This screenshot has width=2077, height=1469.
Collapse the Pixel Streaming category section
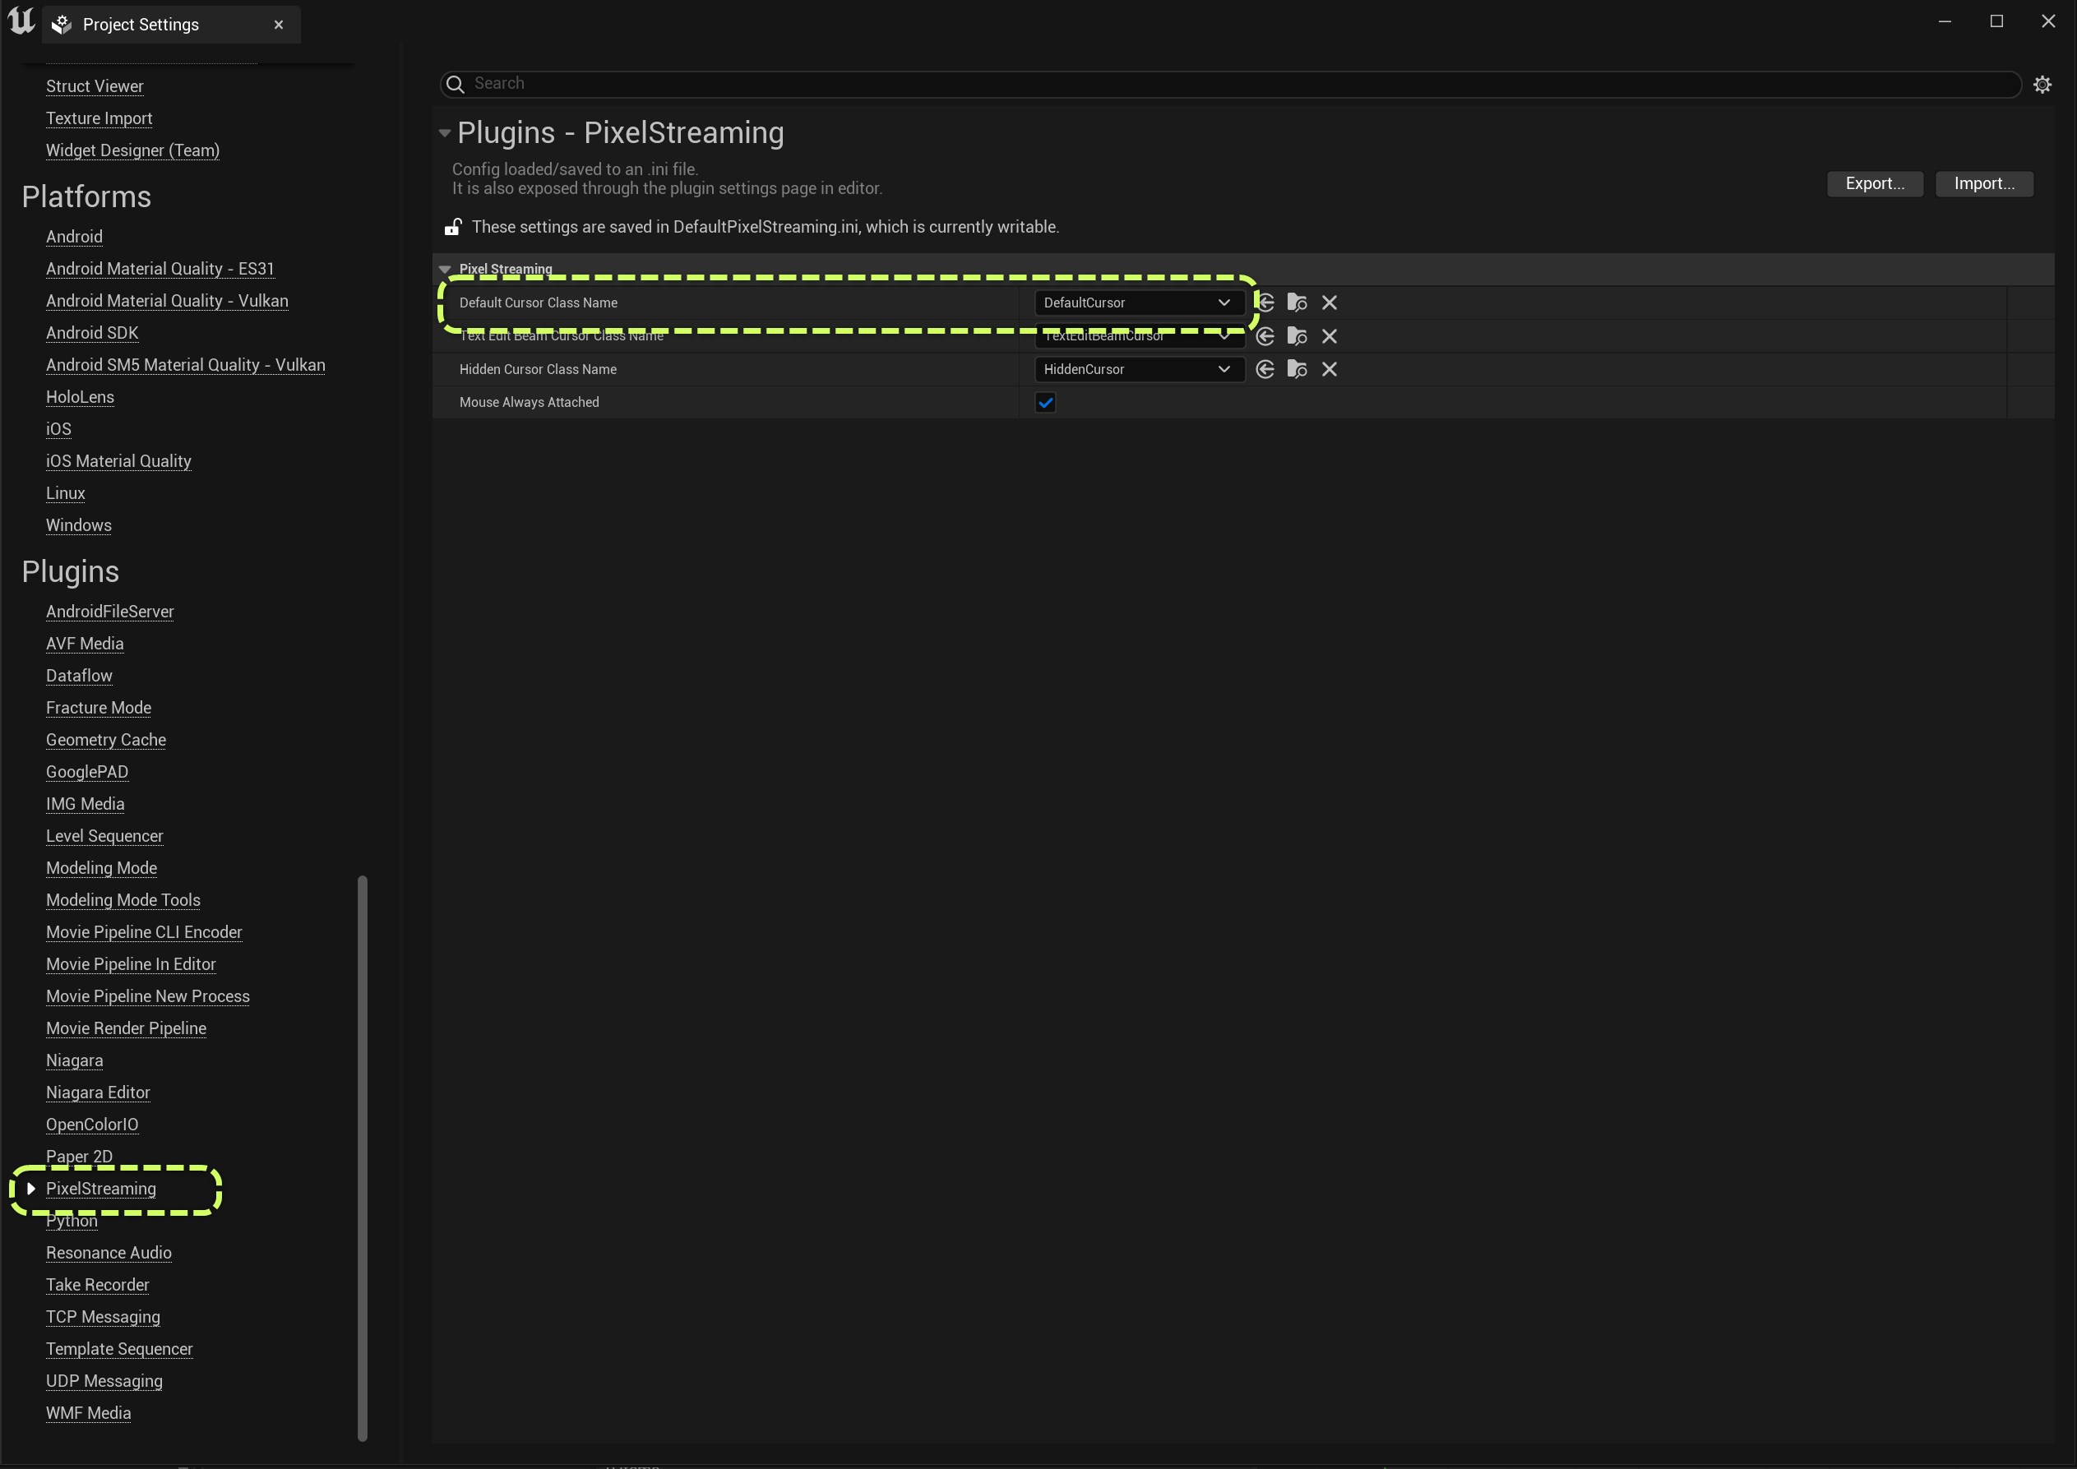coord(445,270)
